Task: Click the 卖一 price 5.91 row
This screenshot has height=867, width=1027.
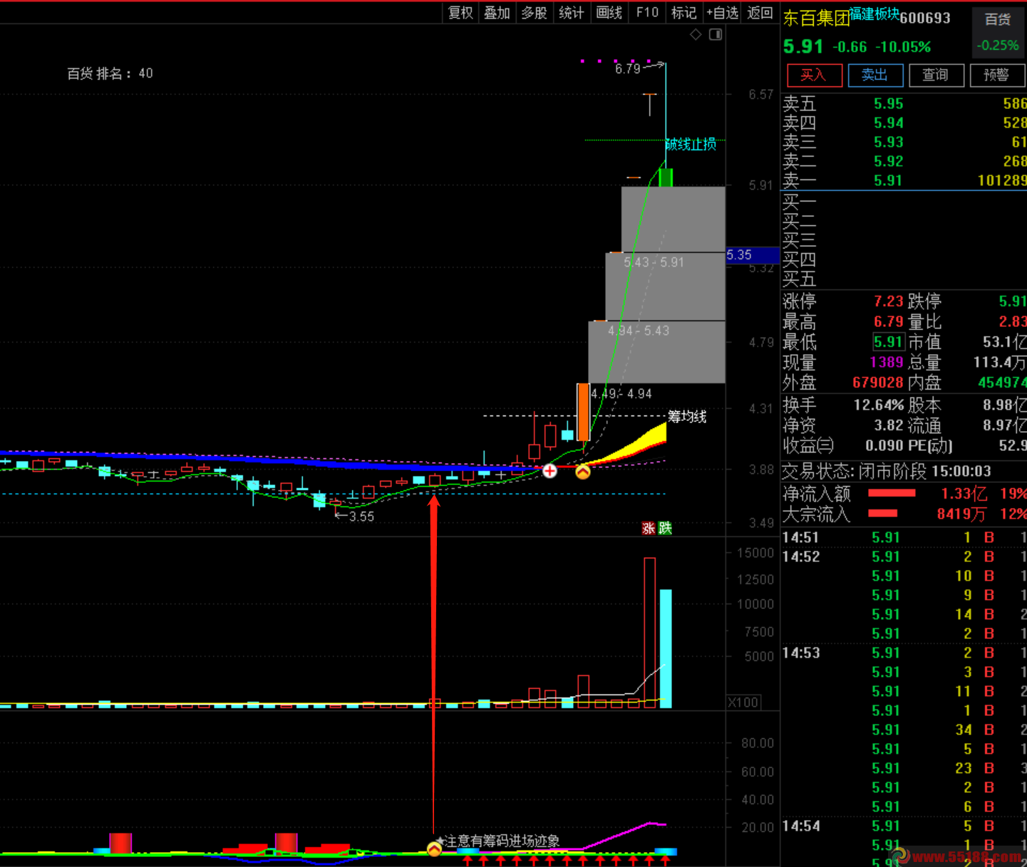Action: tap(904, 181)
